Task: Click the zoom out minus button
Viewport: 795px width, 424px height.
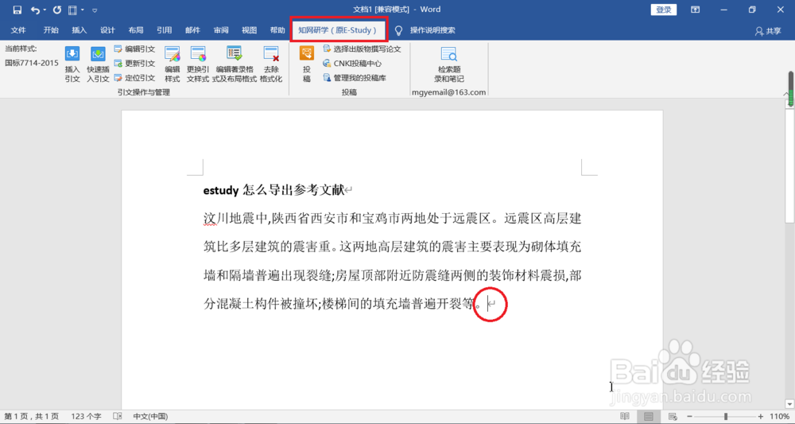Action: (x=689, y=416)
